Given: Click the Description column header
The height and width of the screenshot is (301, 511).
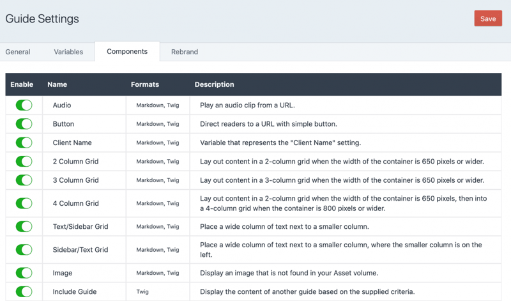Looking at the screenshot, I should (214, 84).
